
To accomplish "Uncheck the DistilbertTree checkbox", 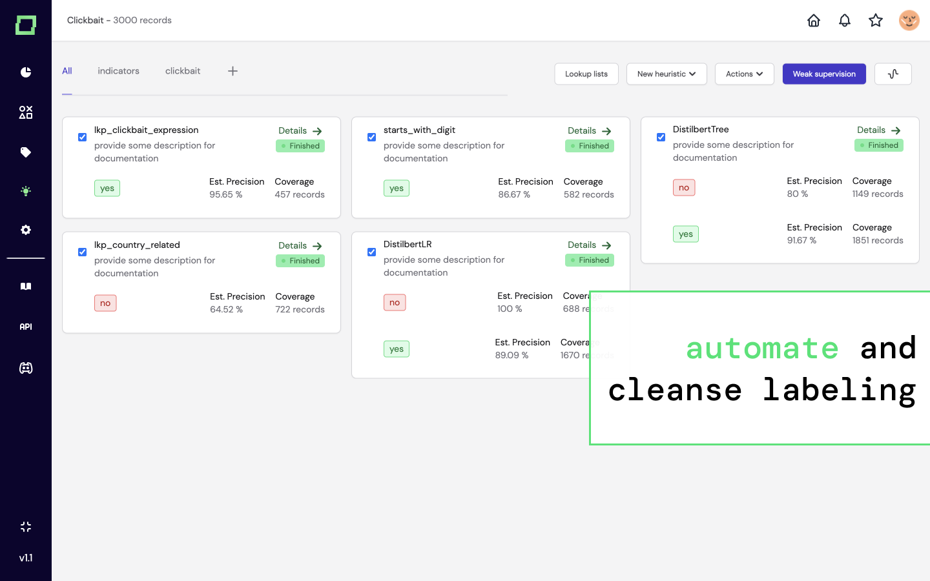I will point(661,137).
